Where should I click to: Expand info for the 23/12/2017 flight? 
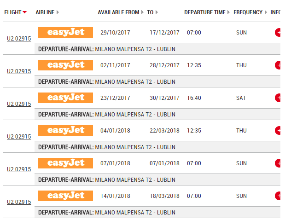(278, 98)
